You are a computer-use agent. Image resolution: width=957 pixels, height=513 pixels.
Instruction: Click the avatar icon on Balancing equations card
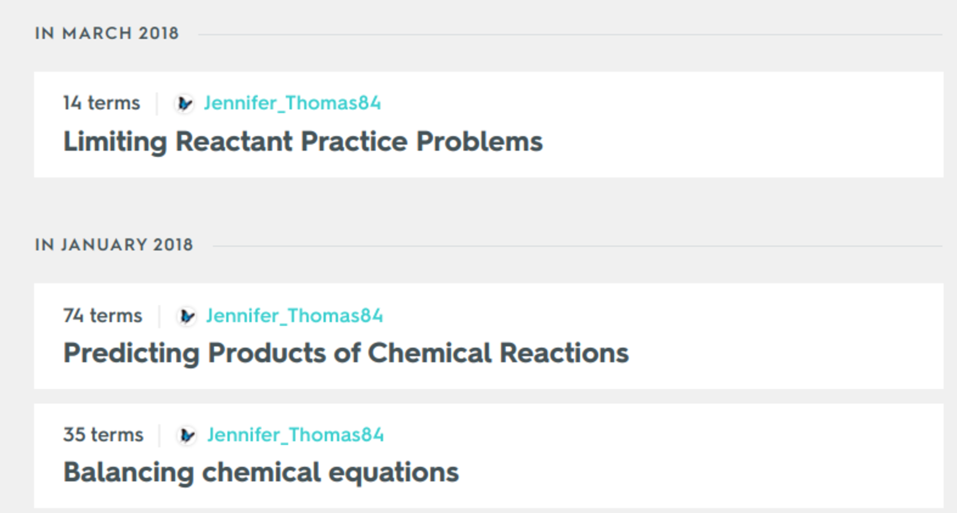pos(187,435)
